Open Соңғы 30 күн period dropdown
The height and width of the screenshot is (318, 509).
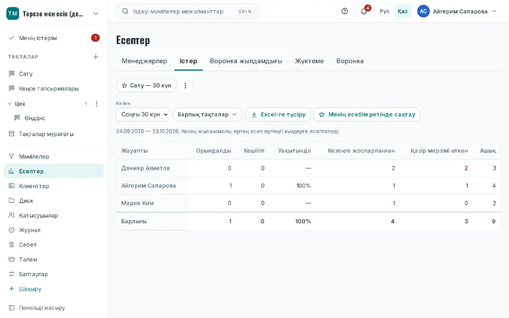pyautogui.click(x=143, y=114)
